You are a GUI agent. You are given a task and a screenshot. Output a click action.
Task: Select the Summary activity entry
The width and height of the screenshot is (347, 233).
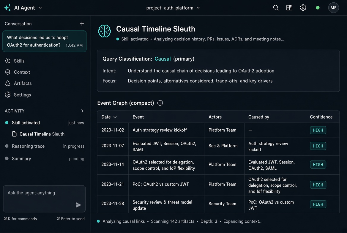pyautogui.click(x=45, y=159)
